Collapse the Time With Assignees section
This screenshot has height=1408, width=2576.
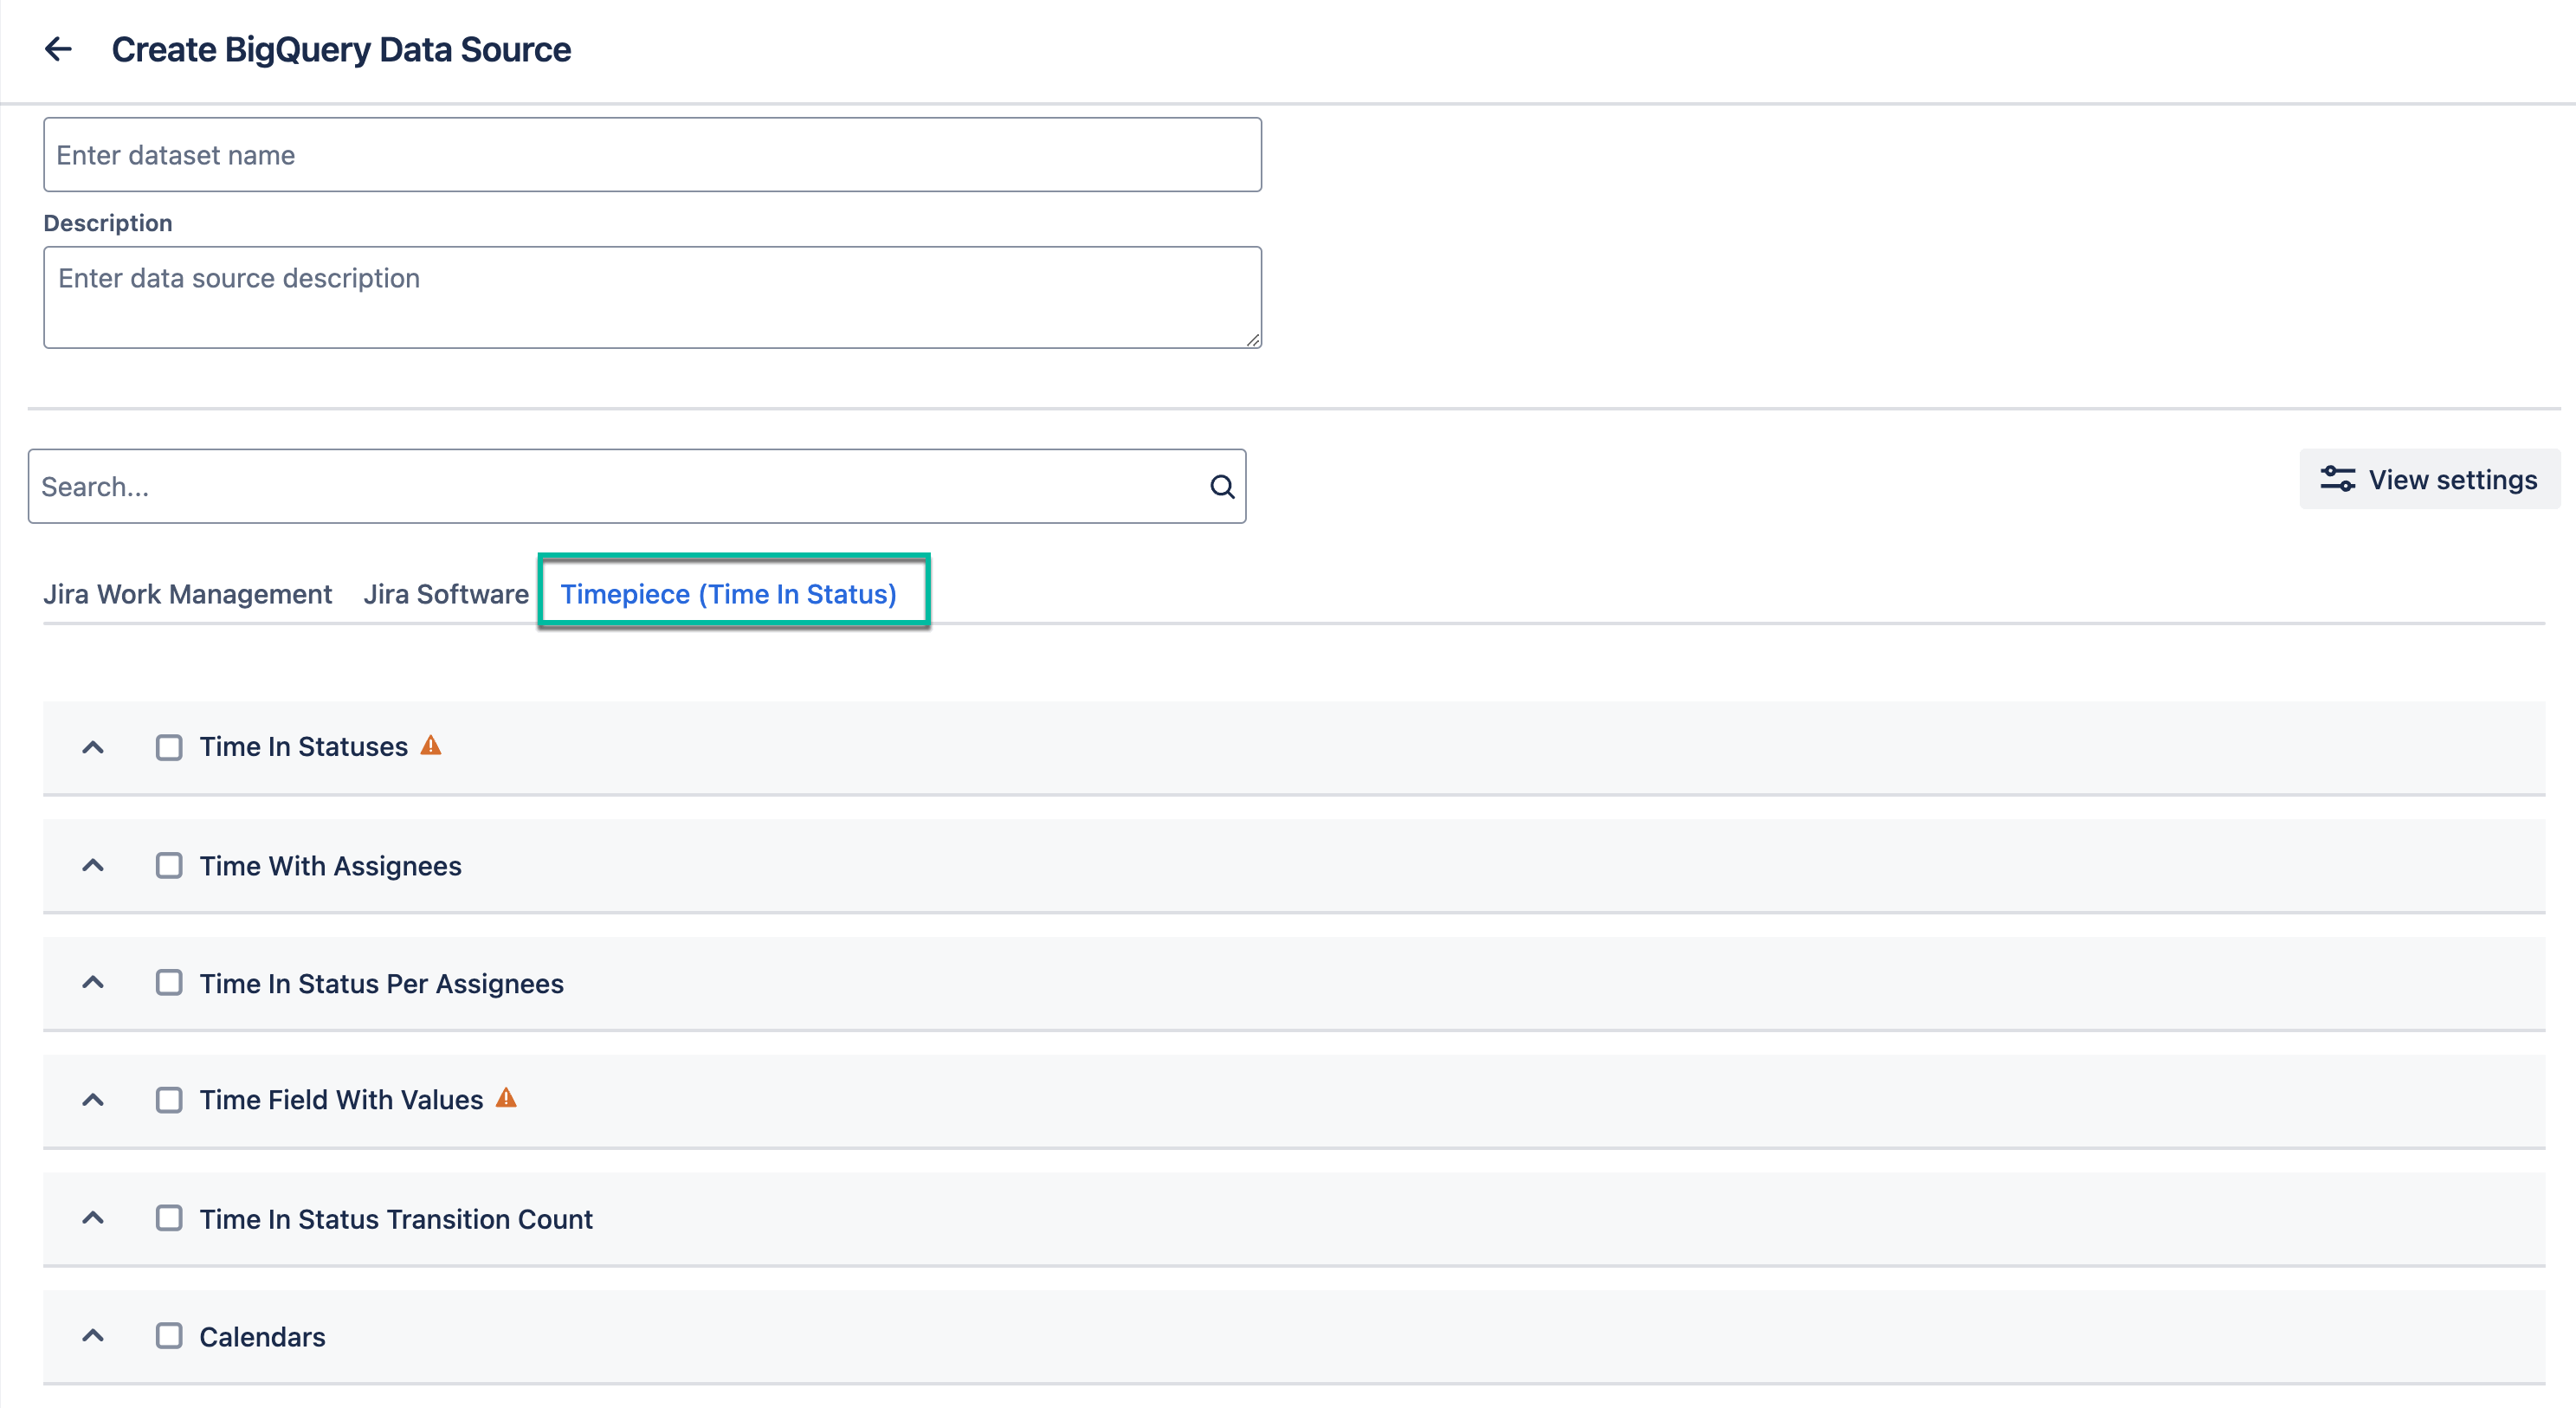coord(93,865)
